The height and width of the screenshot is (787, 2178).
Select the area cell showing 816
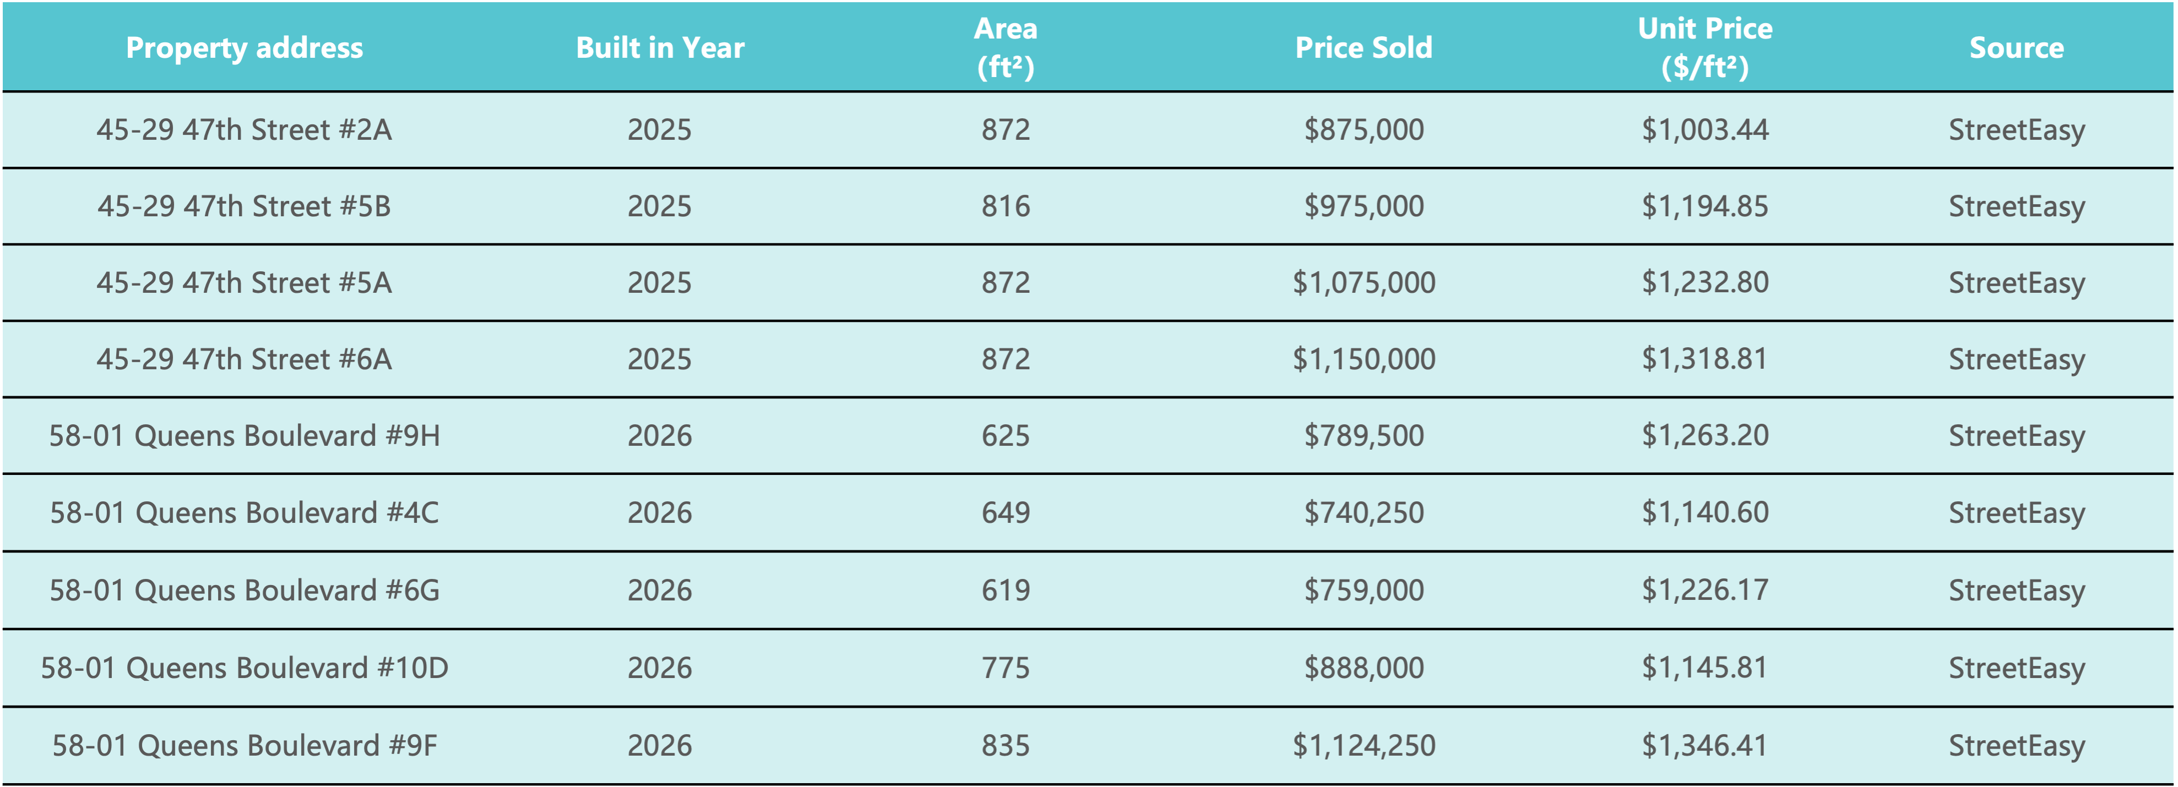click(1006, 206)
